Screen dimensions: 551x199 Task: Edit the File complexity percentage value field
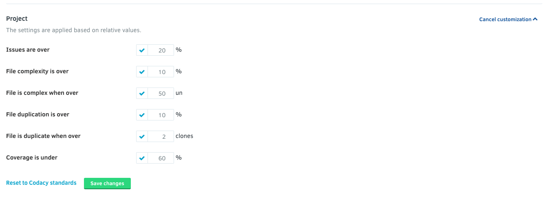click(x=161, y=72)
